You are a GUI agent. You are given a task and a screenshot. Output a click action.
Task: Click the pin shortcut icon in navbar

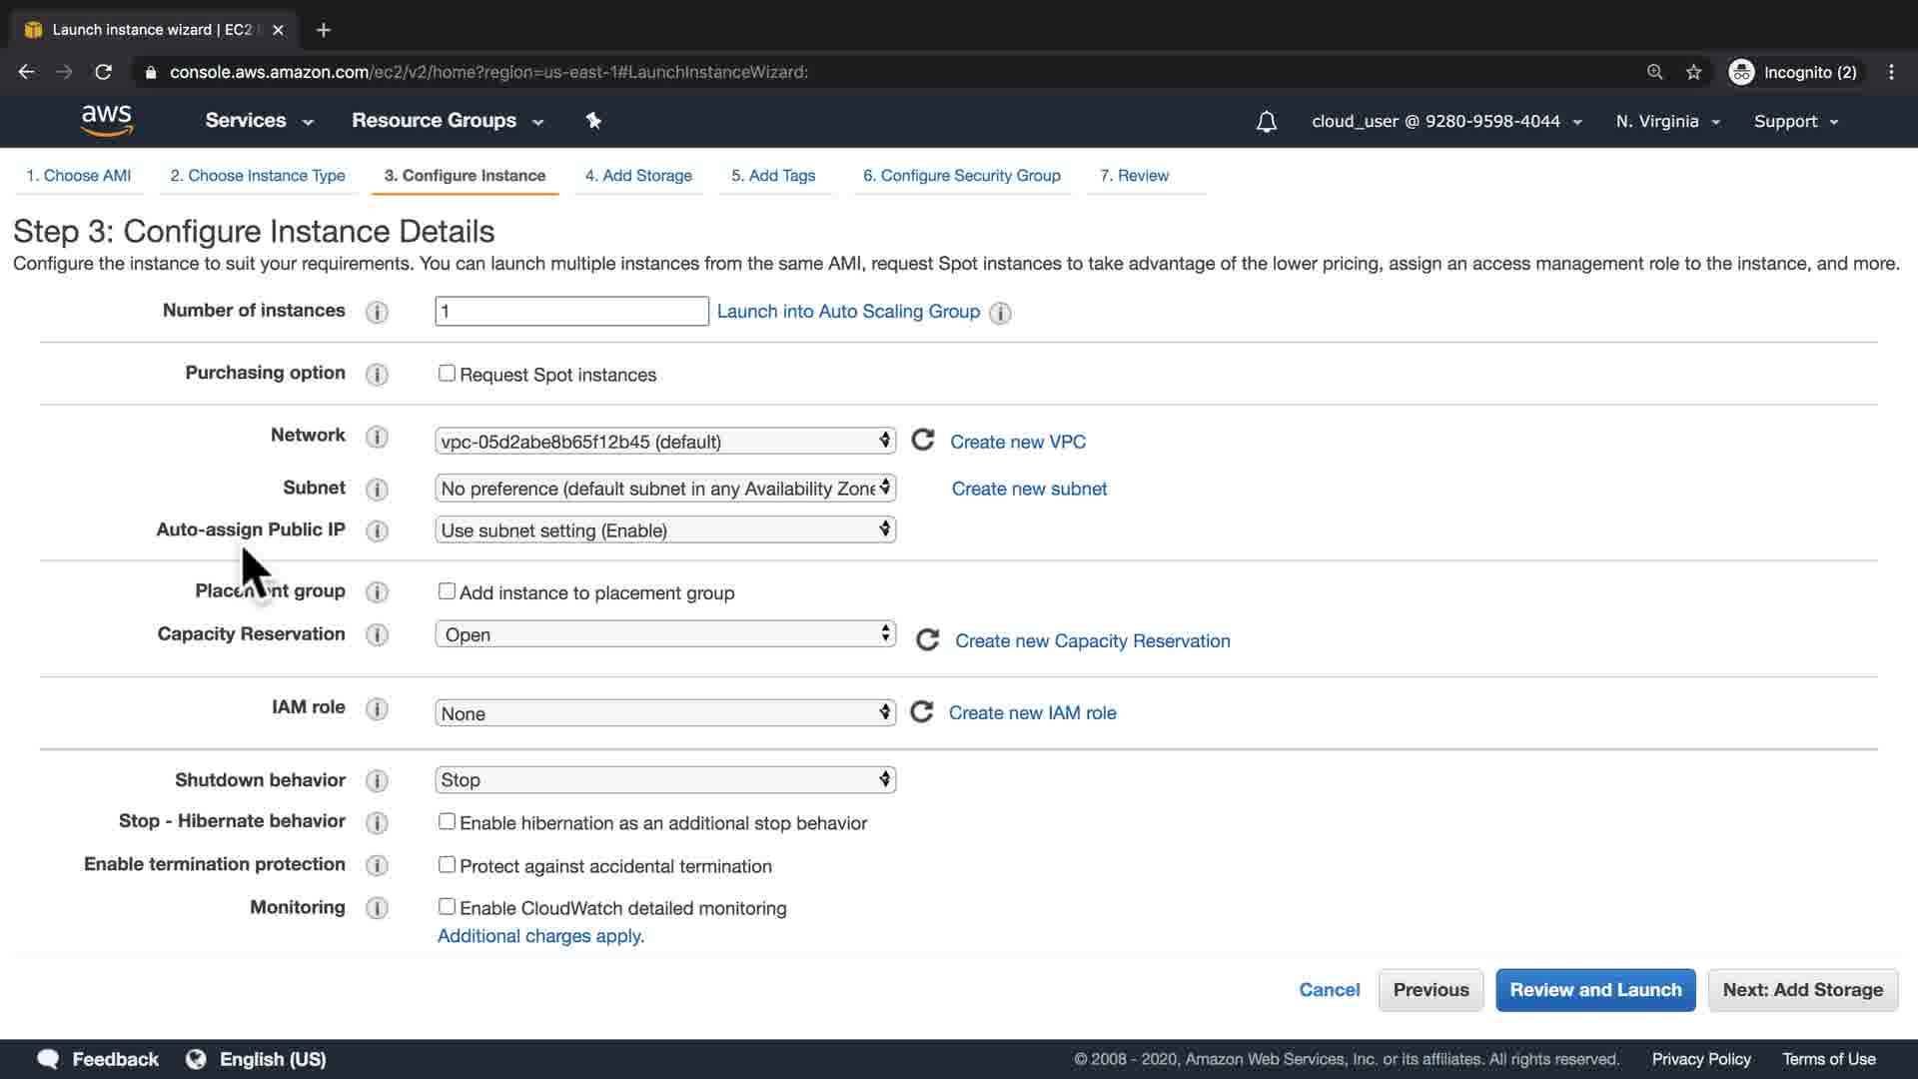click(593, 121)
